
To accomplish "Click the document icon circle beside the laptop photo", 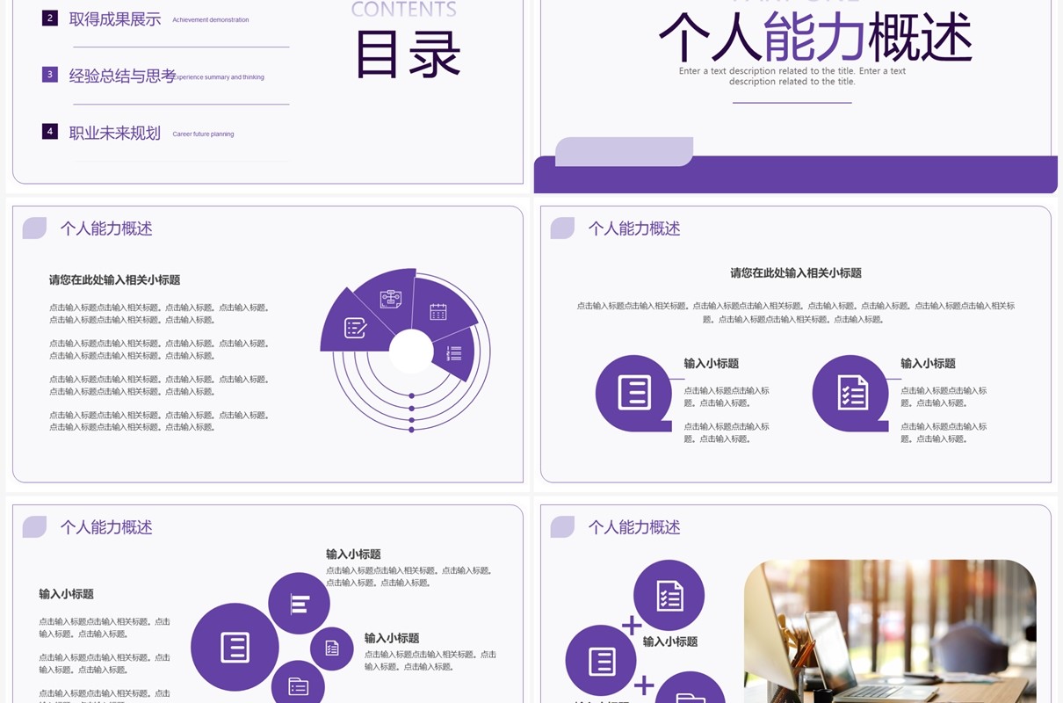I will [601, 660].
